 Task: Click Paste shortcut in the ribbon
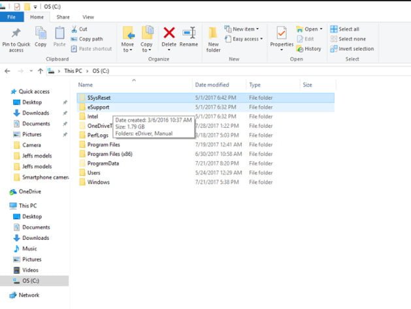click(91, 49)
